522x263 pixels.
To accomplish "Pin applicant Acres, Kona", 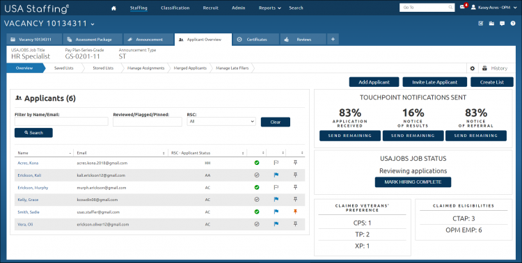I will 295,162.
